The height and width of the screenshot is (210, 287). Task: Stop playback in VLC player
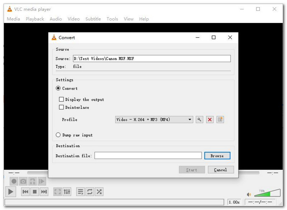click(34, 192)
